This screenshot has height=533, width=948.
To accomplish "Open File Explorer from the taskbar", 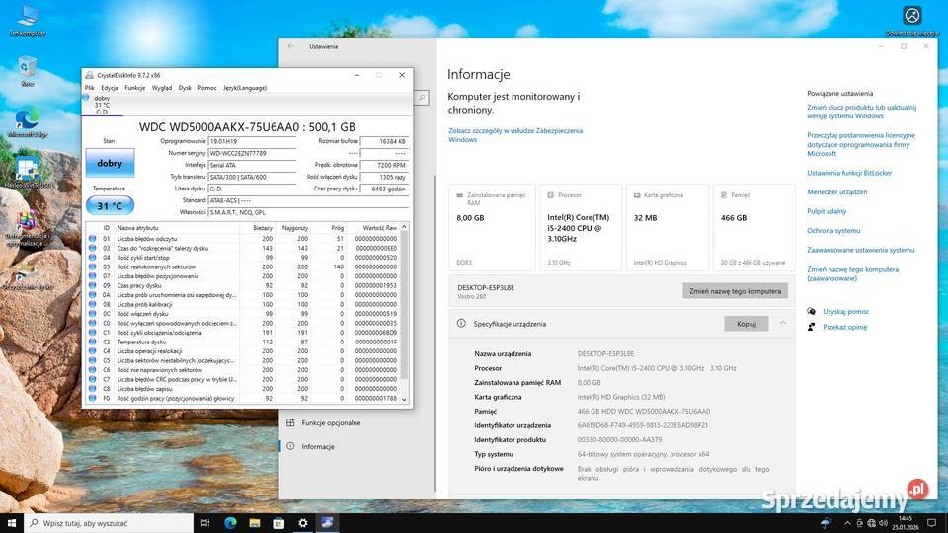I will pos(255,523).
